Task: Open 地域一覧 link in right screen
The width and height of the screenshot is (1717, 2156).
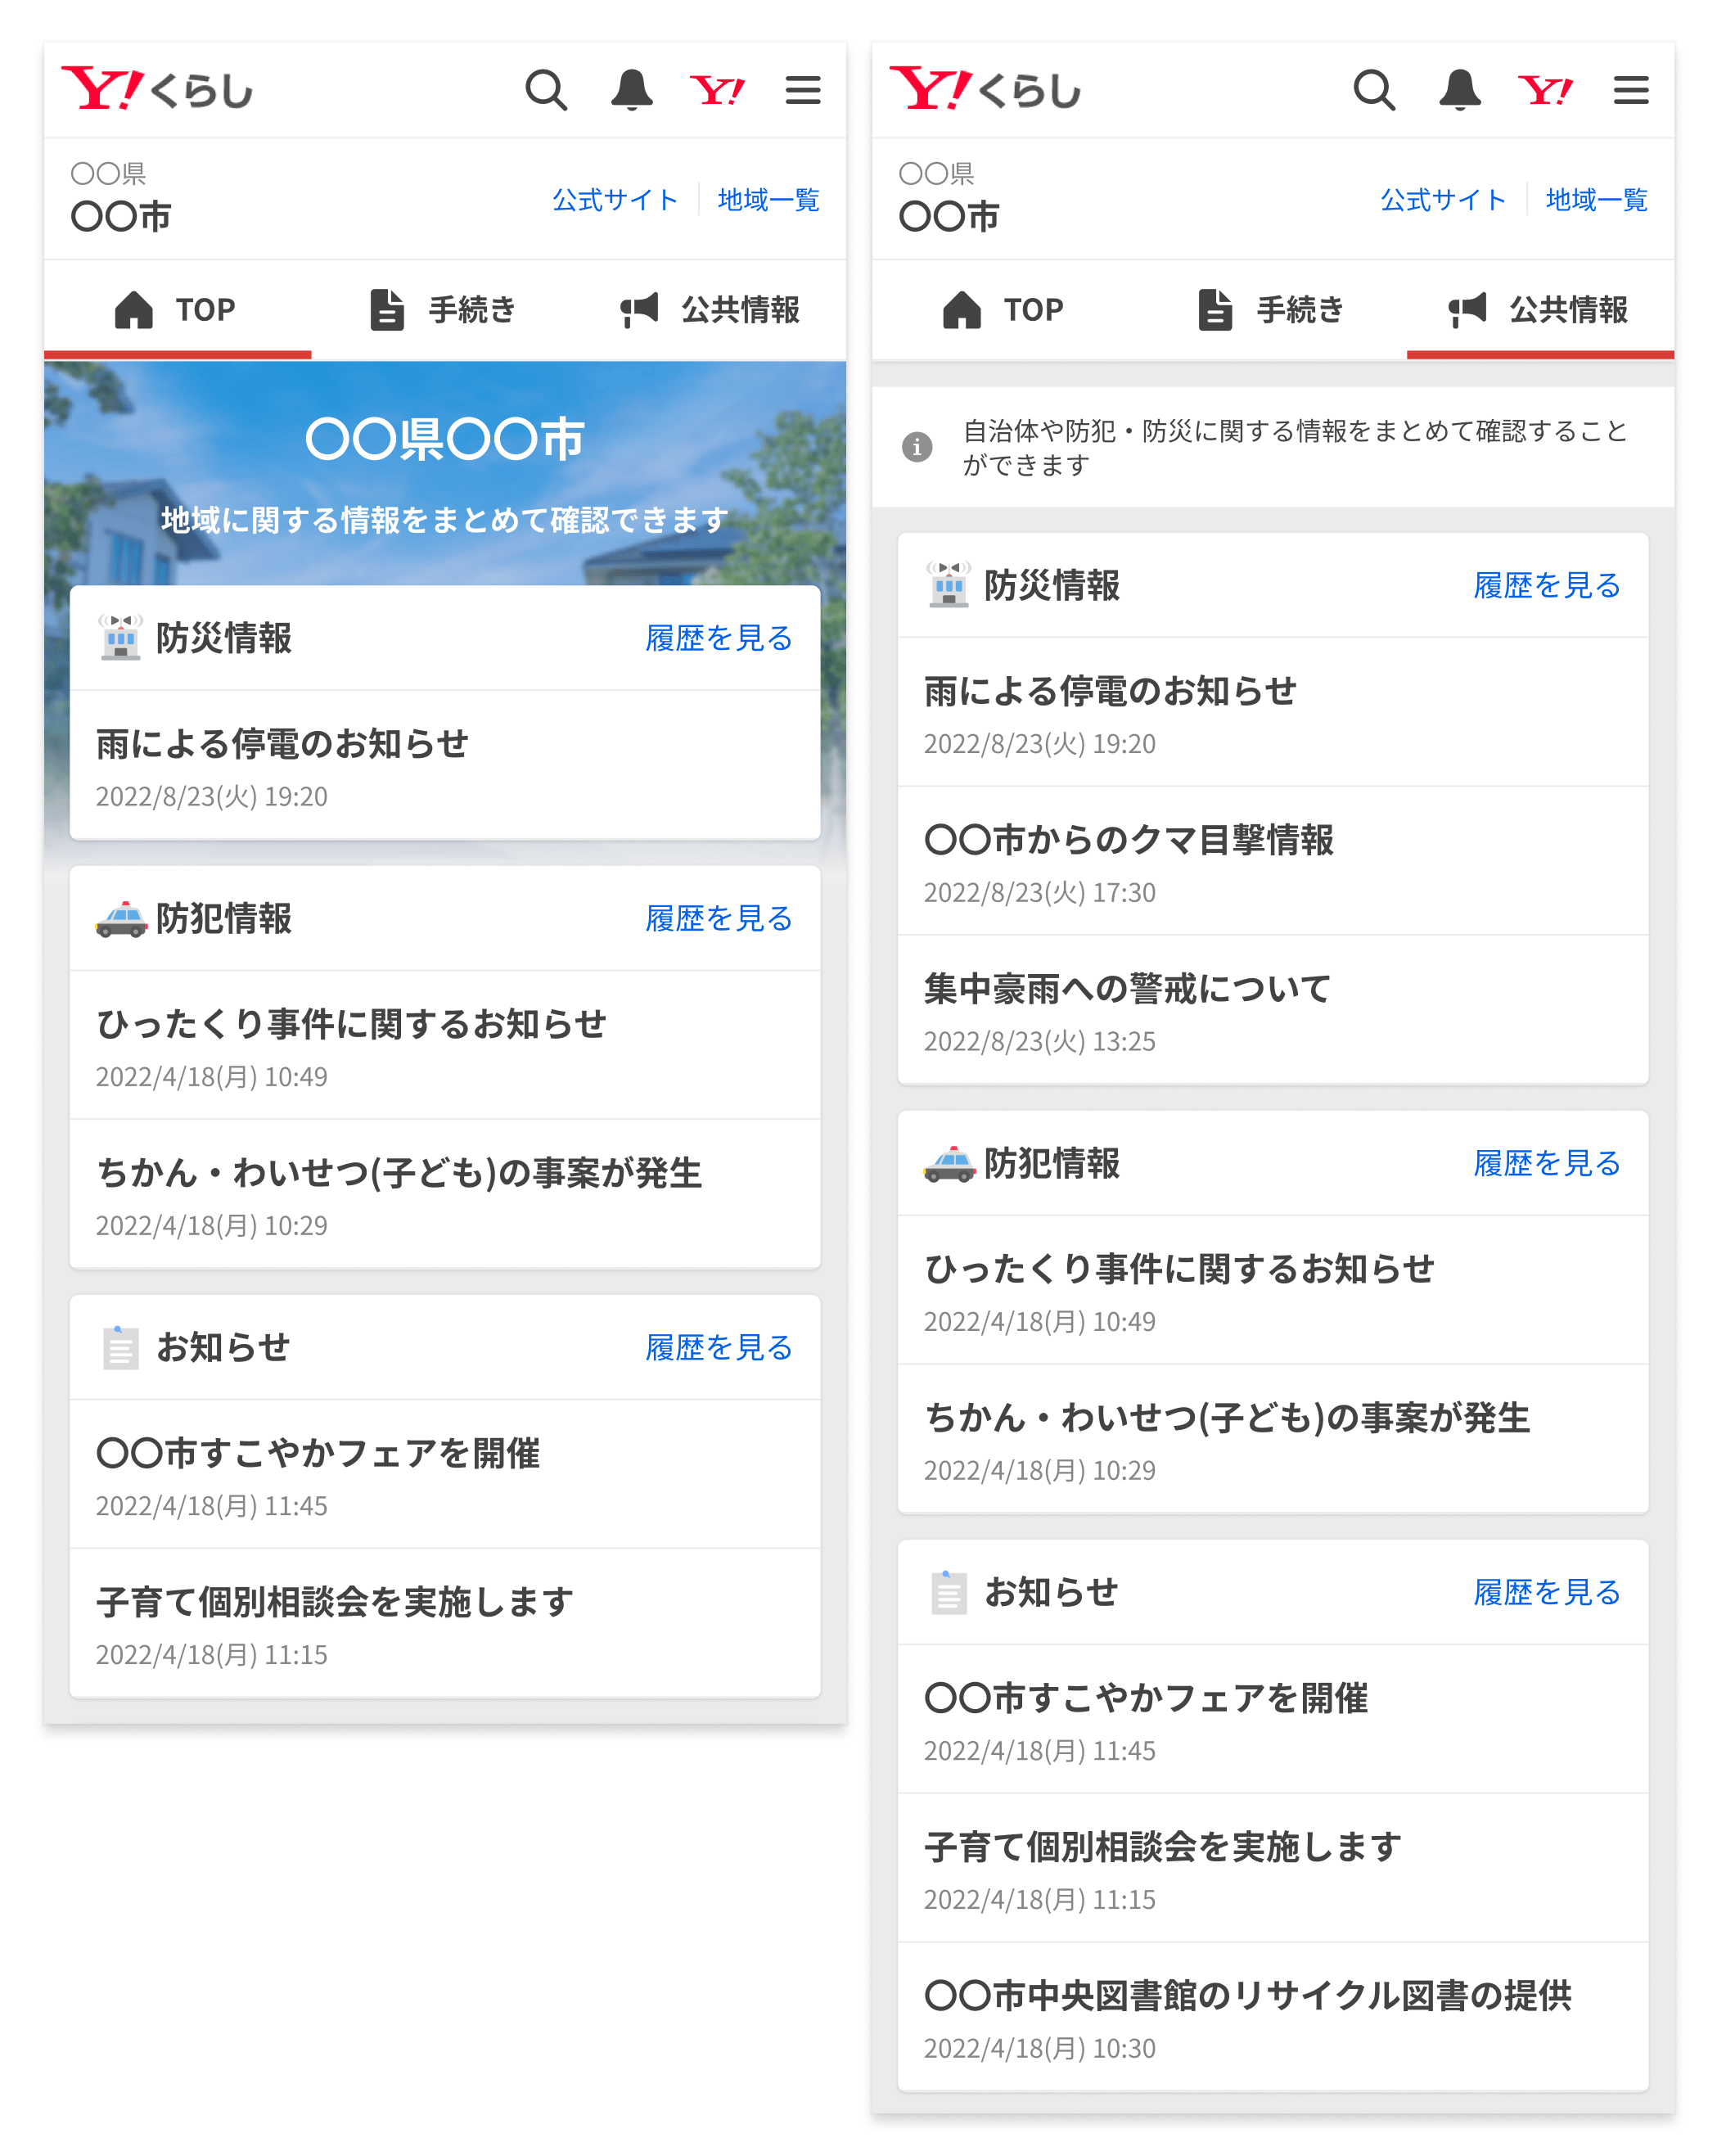Action: pos(1596,200)
